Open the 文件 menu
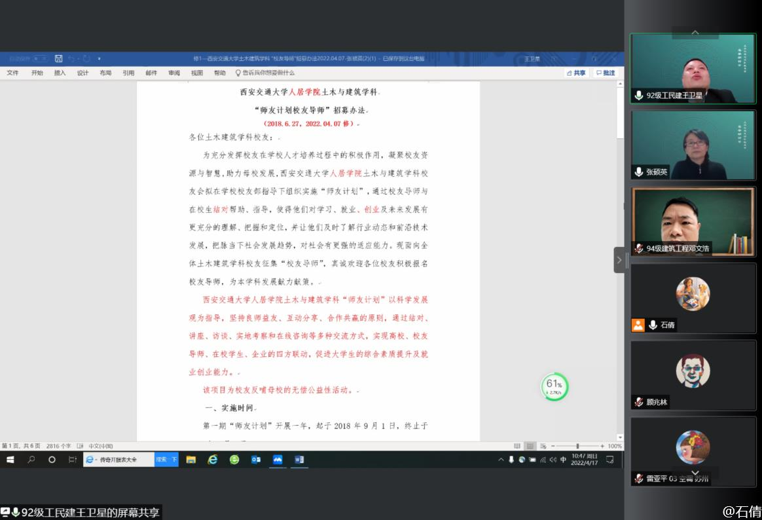Viewport: 762px width, 520px height. (12, 73)
